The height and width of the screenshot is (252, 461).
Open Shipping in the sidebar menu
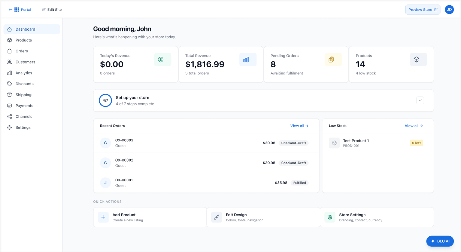coord(32,95)
